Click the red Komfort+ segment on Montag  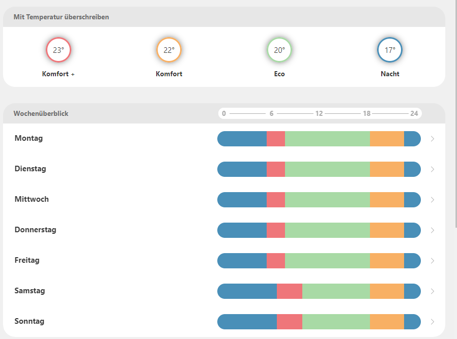[276, 139]
